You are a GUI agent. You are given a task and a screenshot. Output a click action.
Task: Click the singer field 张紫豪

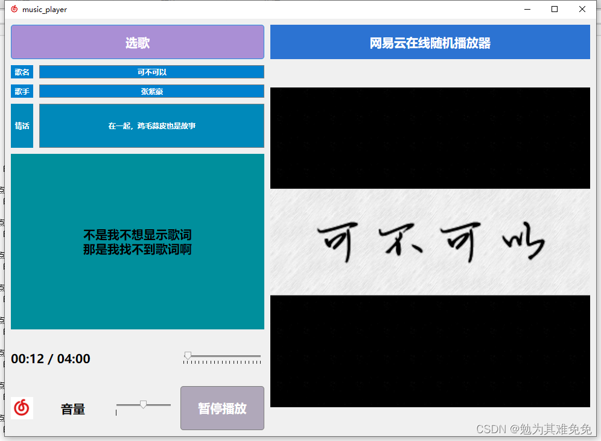[152, 91]
